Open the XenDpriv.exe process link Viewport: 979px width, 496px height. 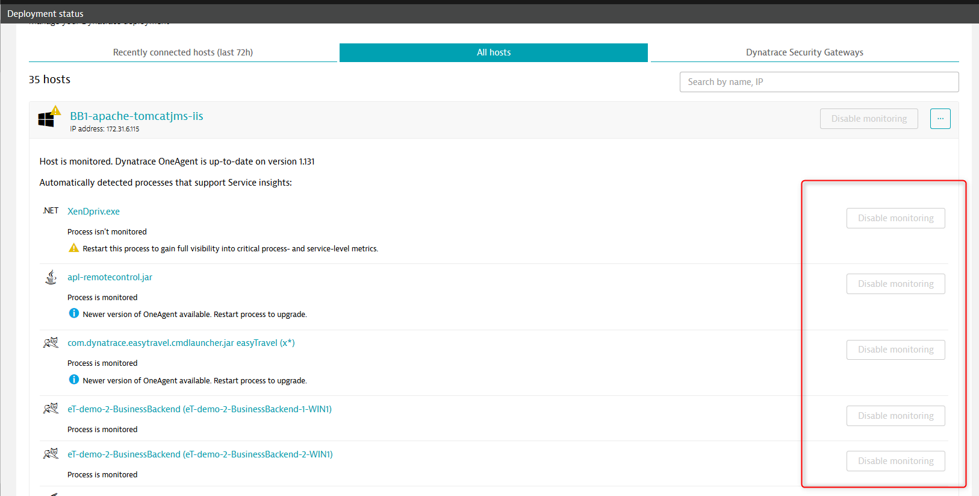pos(93,212)
